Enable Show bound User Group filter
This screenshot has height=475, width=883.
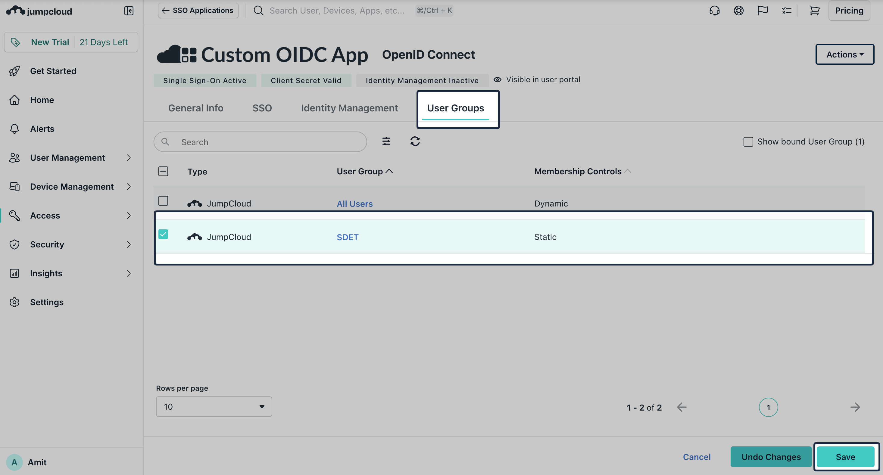748,141
